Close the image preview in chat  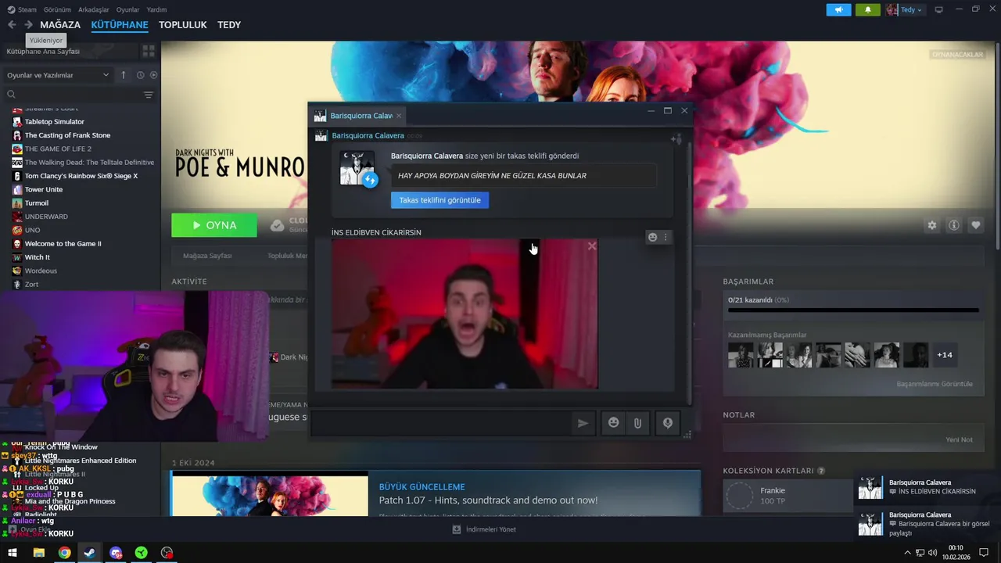tap(592, 246)
